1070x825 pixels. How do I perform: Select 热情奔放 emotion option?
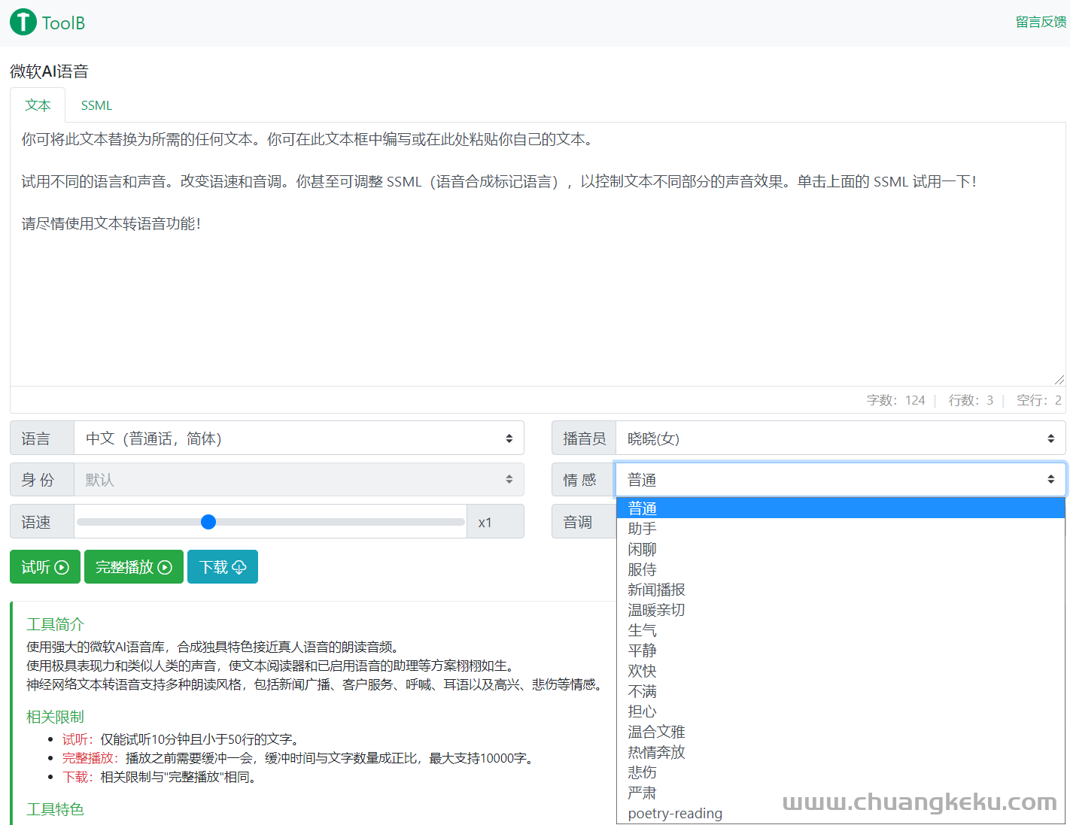840,752
